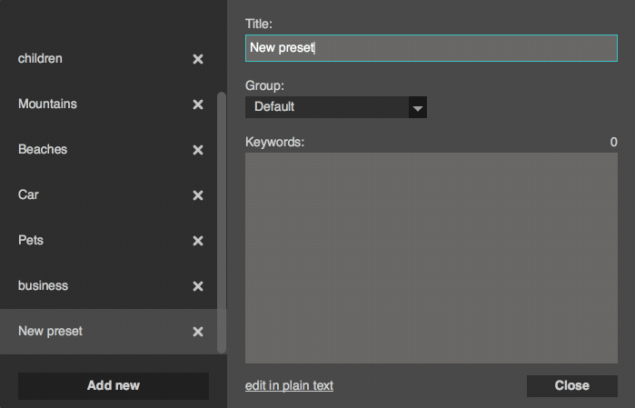Open the edit in plain text link

pos(289,385)
